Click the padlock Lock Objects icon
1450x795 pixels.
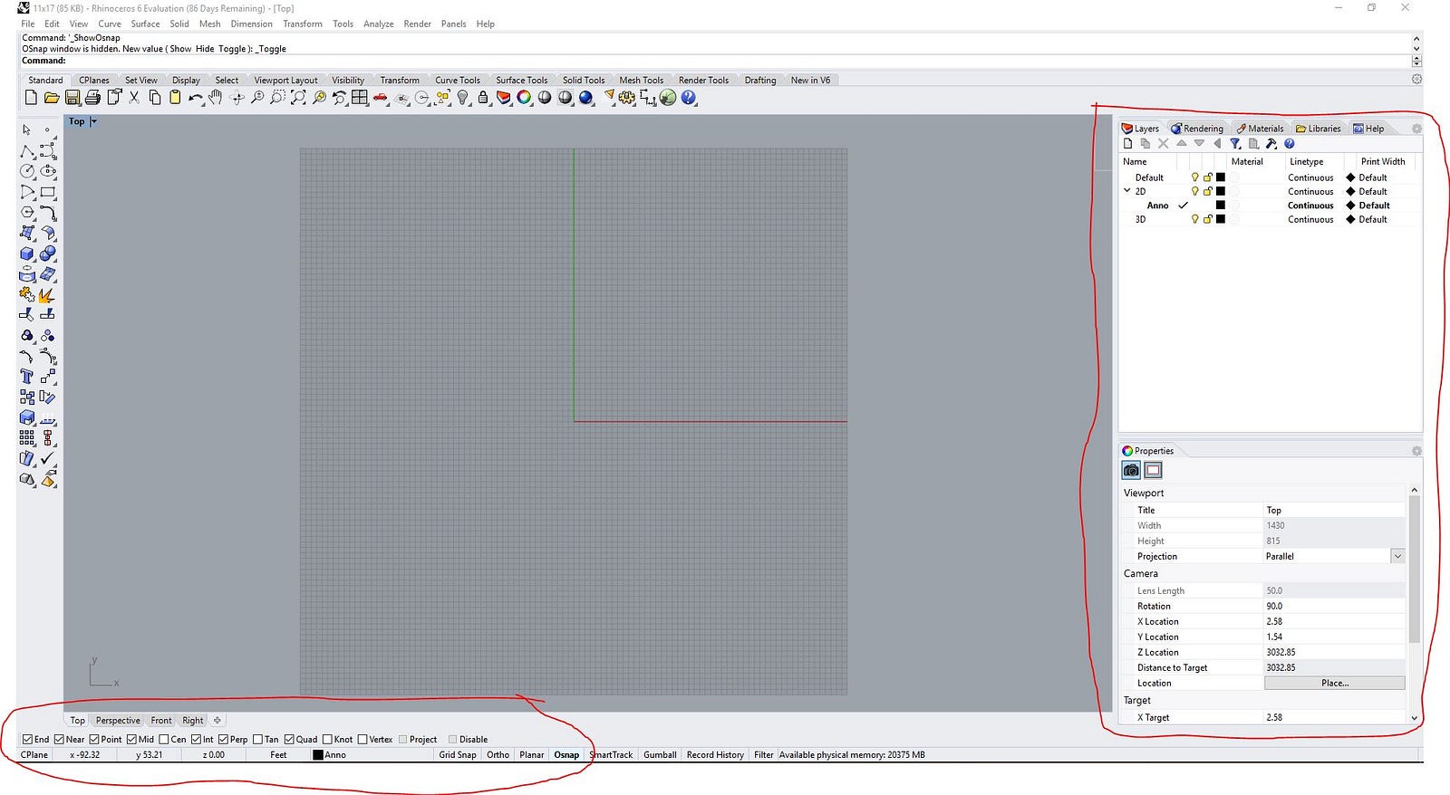point(483,97)
